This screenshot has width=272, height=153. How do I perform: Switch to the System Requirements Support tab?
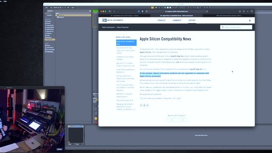(x=229, y=16)
